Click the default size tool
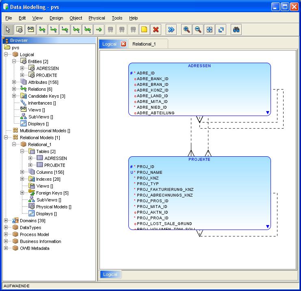The height and width of the screenshot is (291, 301). coord(221,30)
